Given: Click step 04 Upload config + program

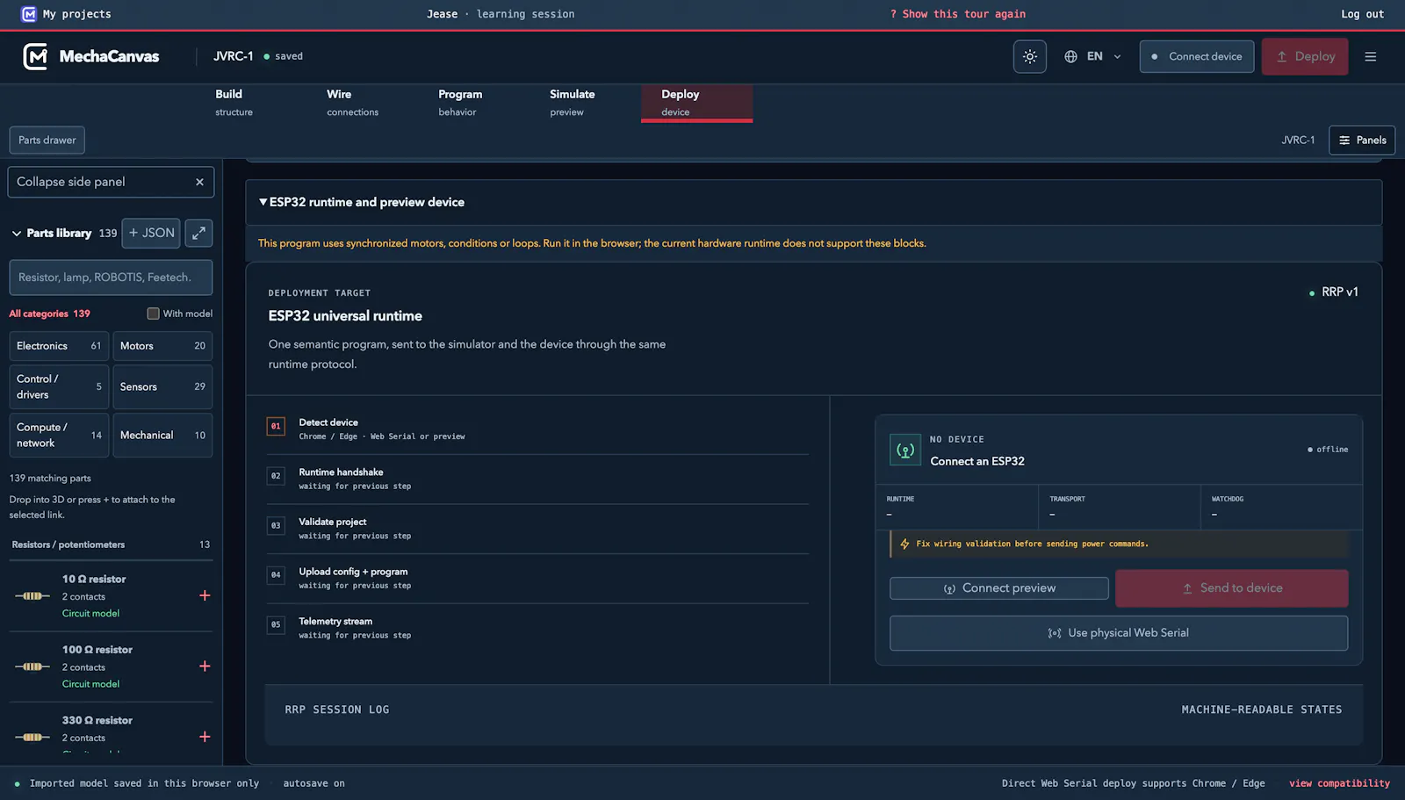Looking at the screenshot, I should point(537,578).
